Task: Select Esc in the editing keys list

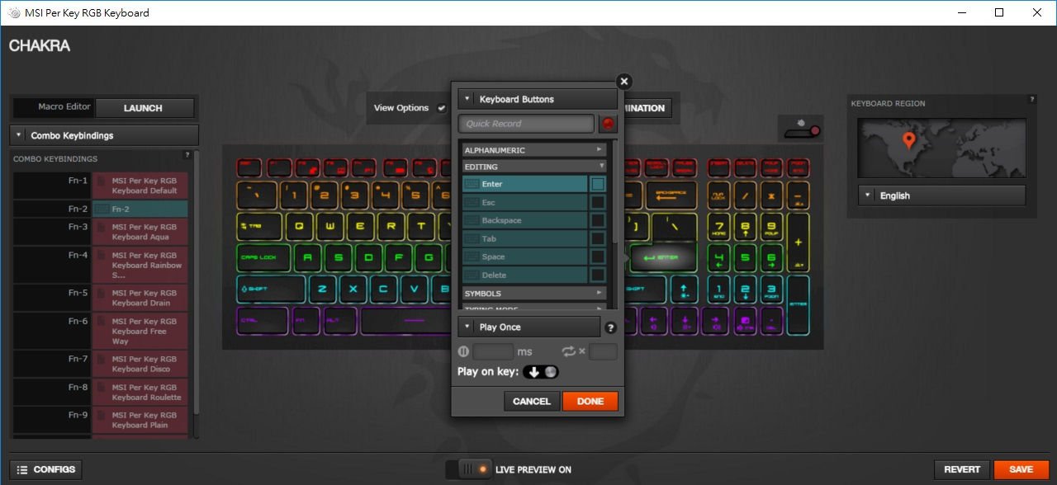Action: [524, 202]
